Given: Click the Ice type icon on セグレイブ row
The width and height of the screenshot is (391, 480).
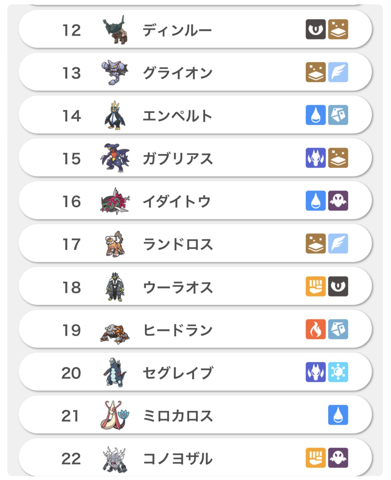Looking at the screenshot, I should (338, 372).
